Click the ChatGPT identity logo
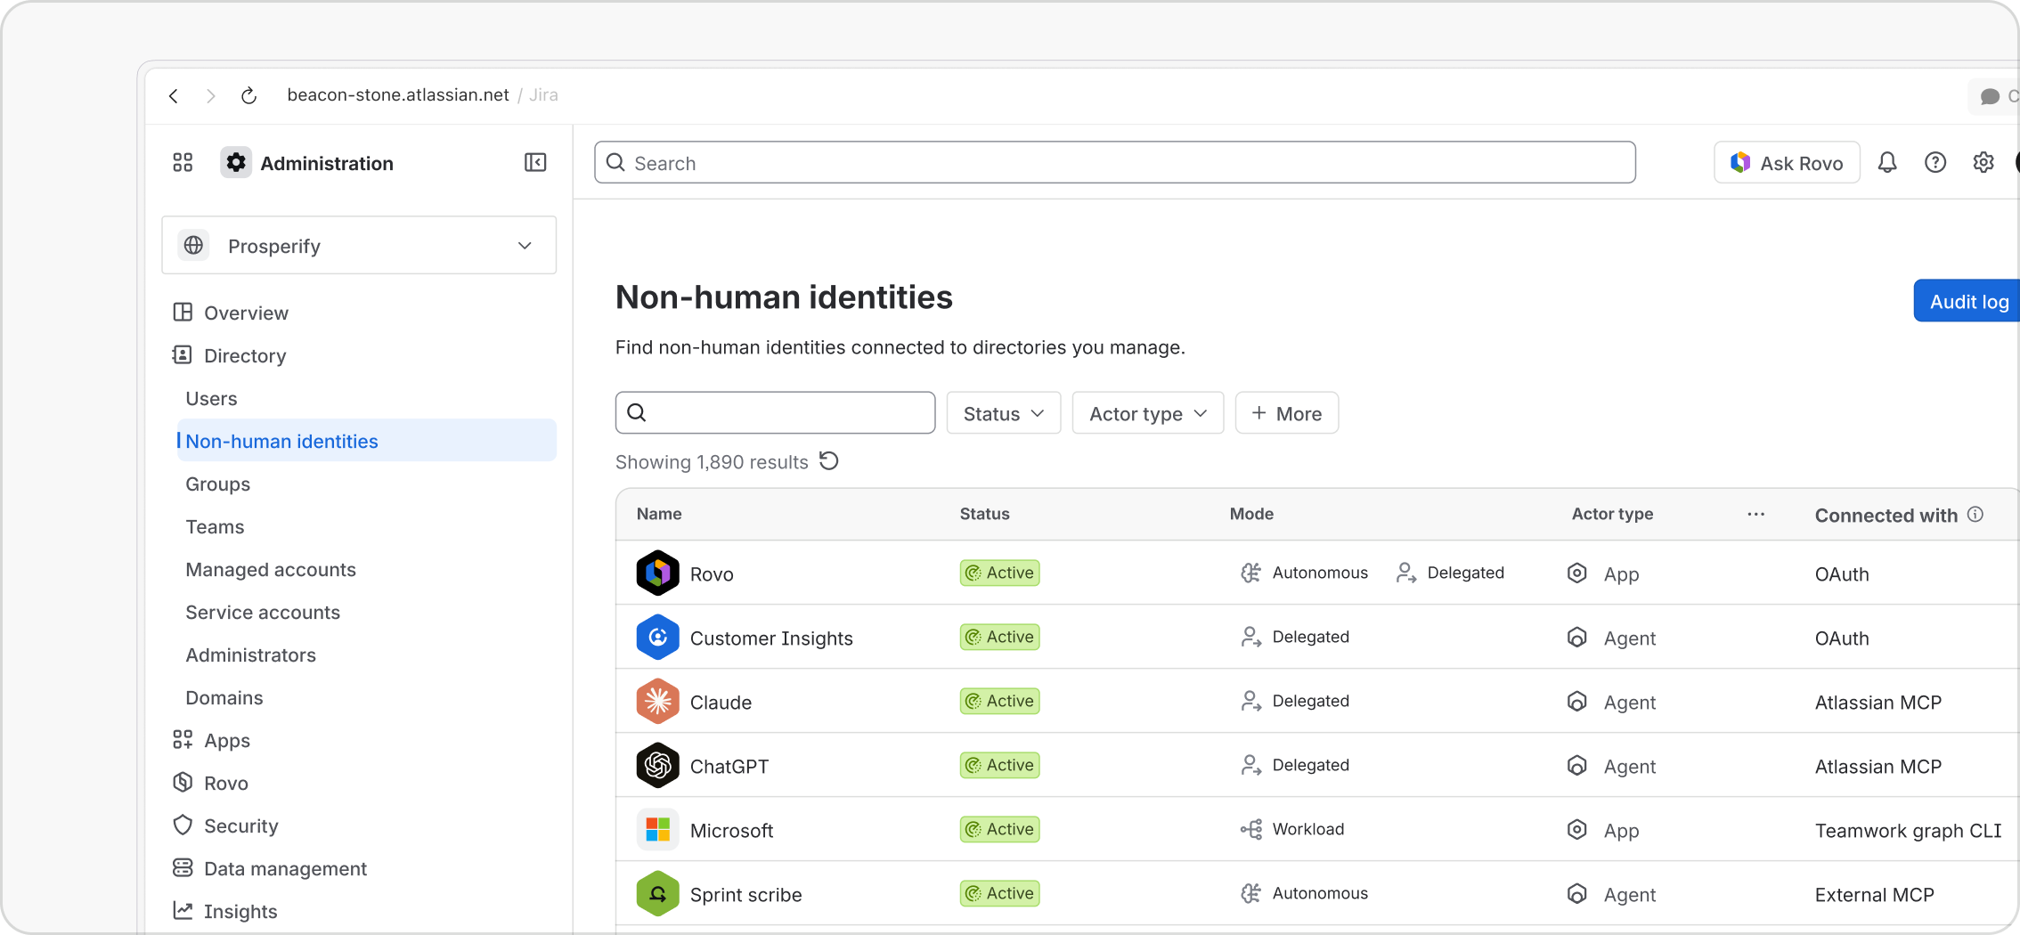Image resolution: width=2020 pixels, height=935 pixels. coord(658,765)
